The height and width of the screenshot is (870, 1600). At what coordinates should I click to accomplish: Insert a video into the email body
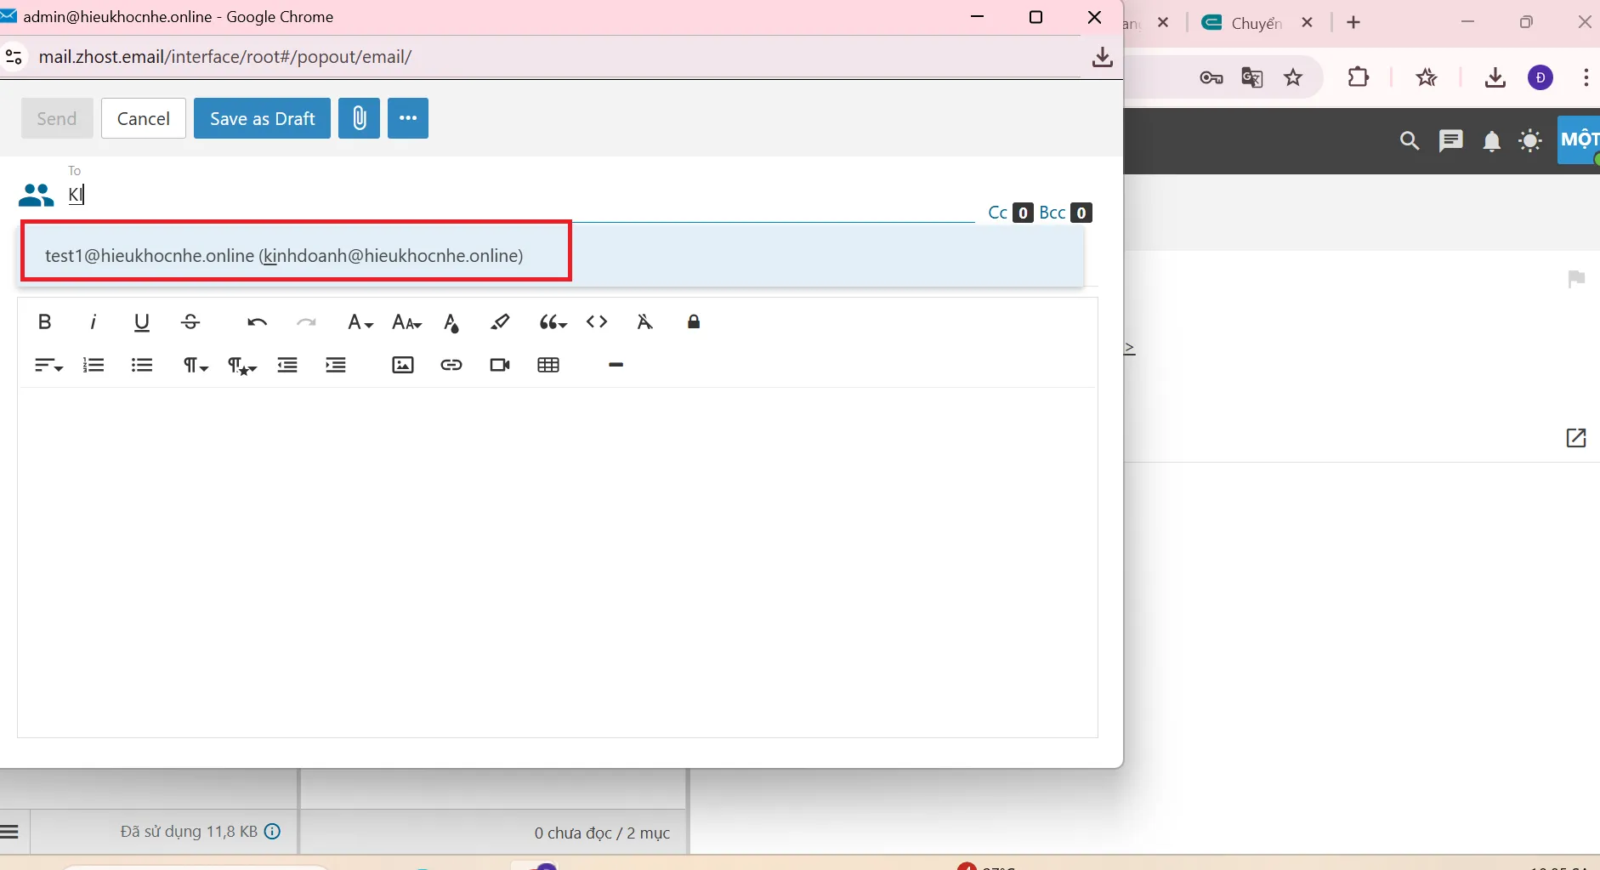(x=500, y=365)
